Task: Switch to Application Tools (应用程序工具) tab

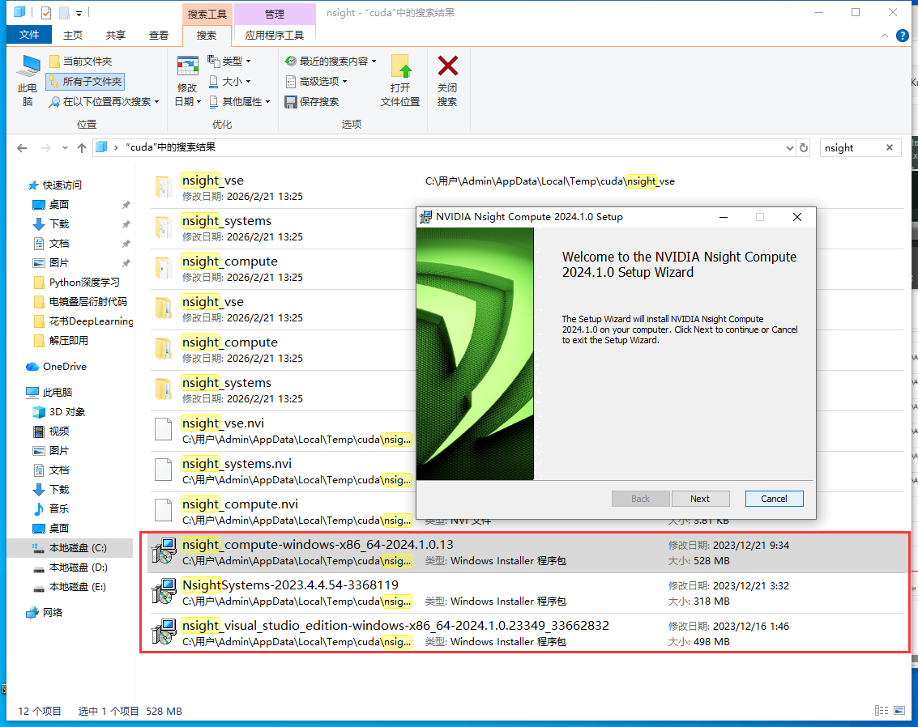Action: click(x=275, y=36)
